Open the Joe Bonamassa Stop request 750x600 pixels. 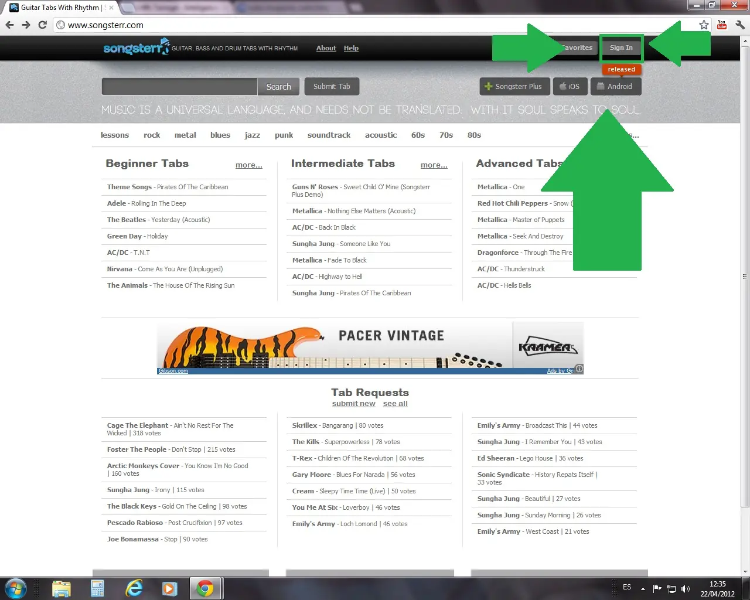(x=157, y=539)
